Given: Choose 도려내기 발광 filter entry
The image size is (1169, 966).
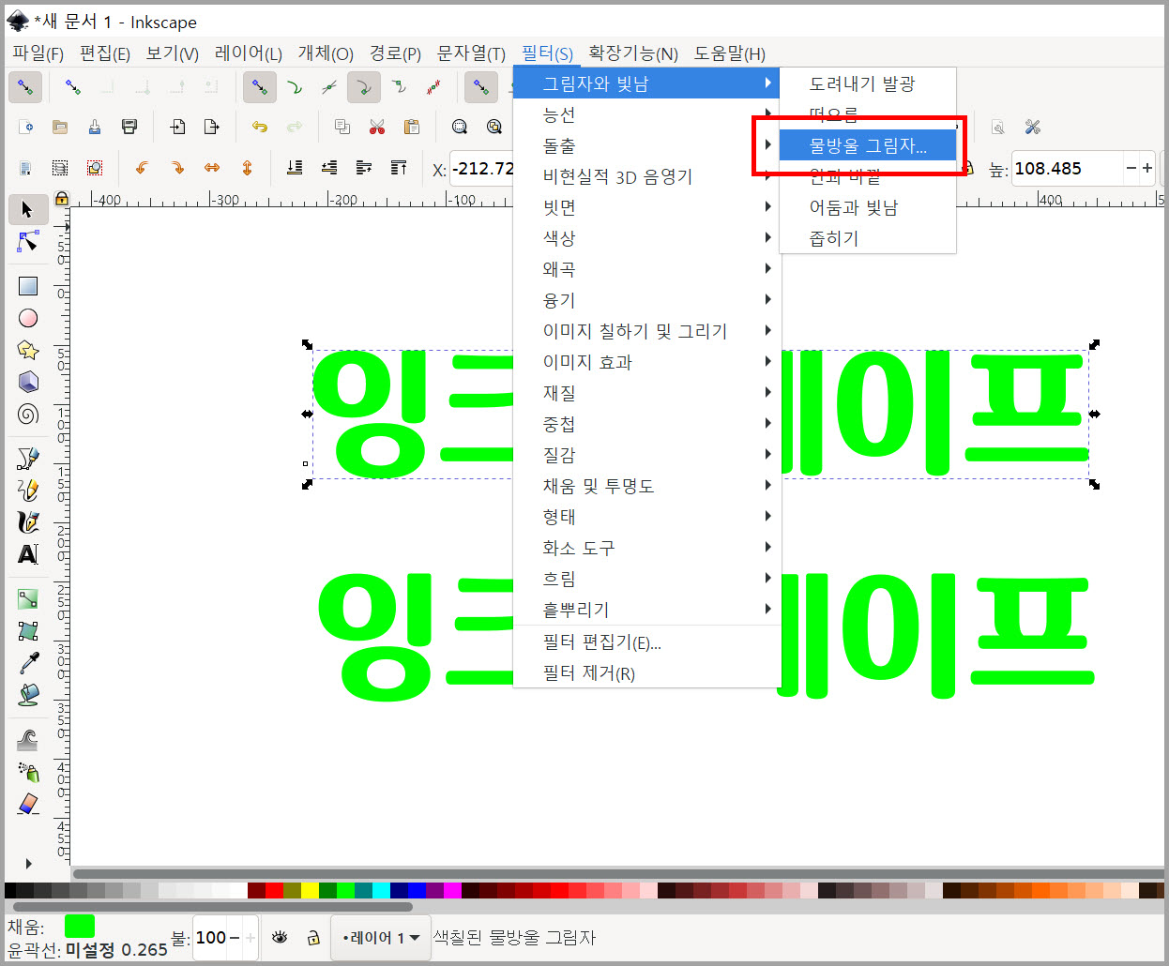Looking at the screenshot, I should coord(868,83).
